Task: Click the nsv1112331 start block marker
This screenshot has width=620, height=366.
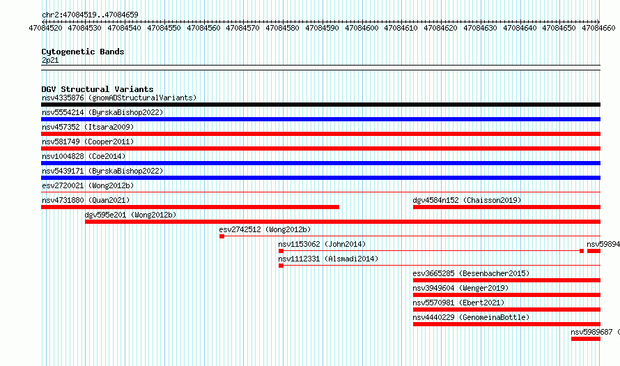Action: coord(281,266)
